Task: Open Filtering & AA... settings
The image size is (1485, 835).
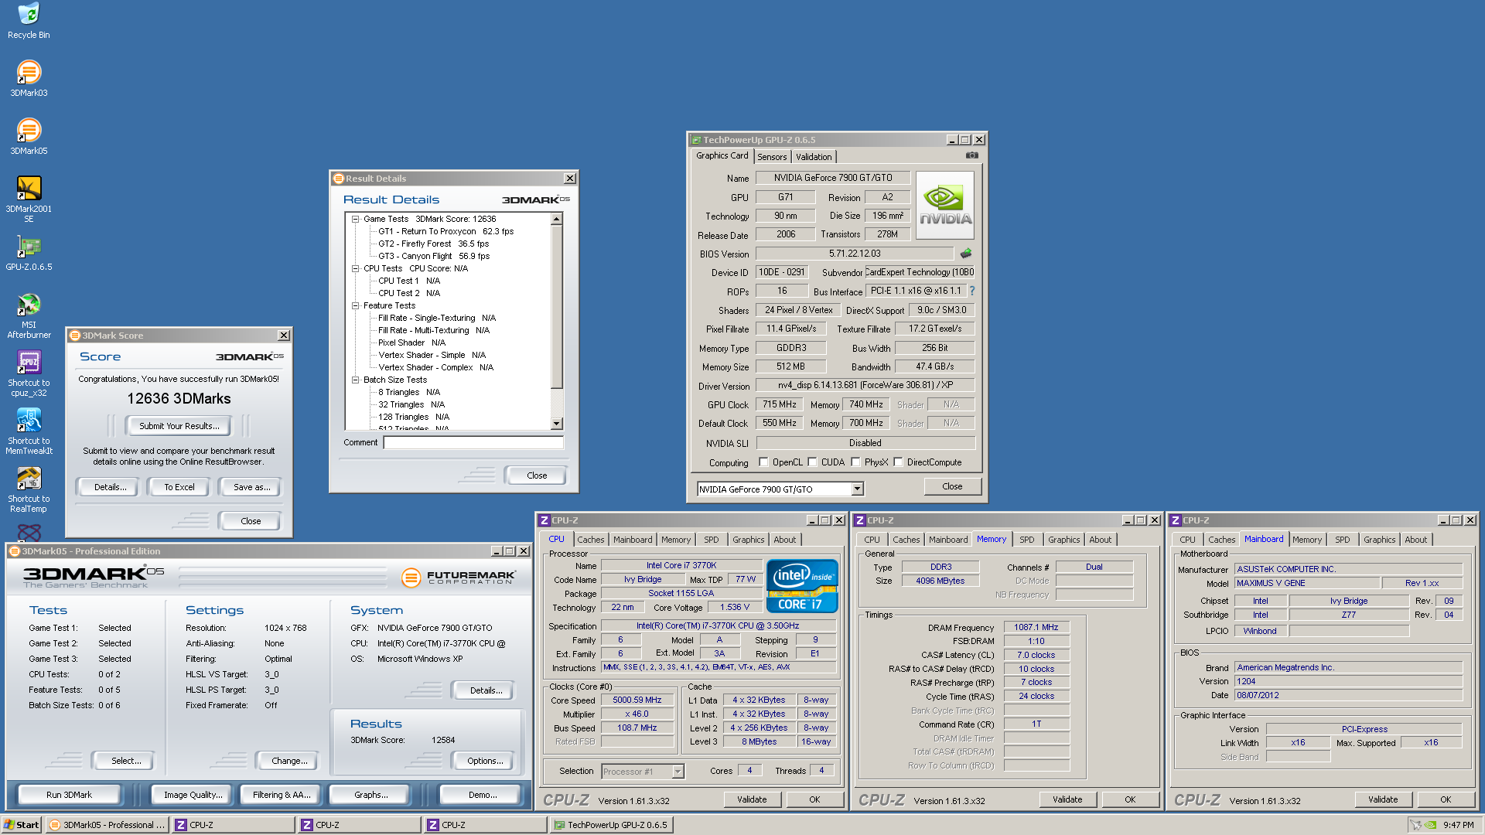Action: 282,795
